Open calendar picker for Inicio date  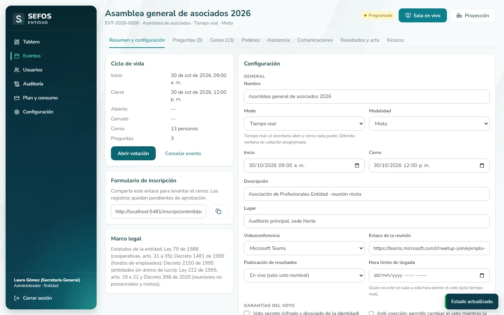(357, 166)
